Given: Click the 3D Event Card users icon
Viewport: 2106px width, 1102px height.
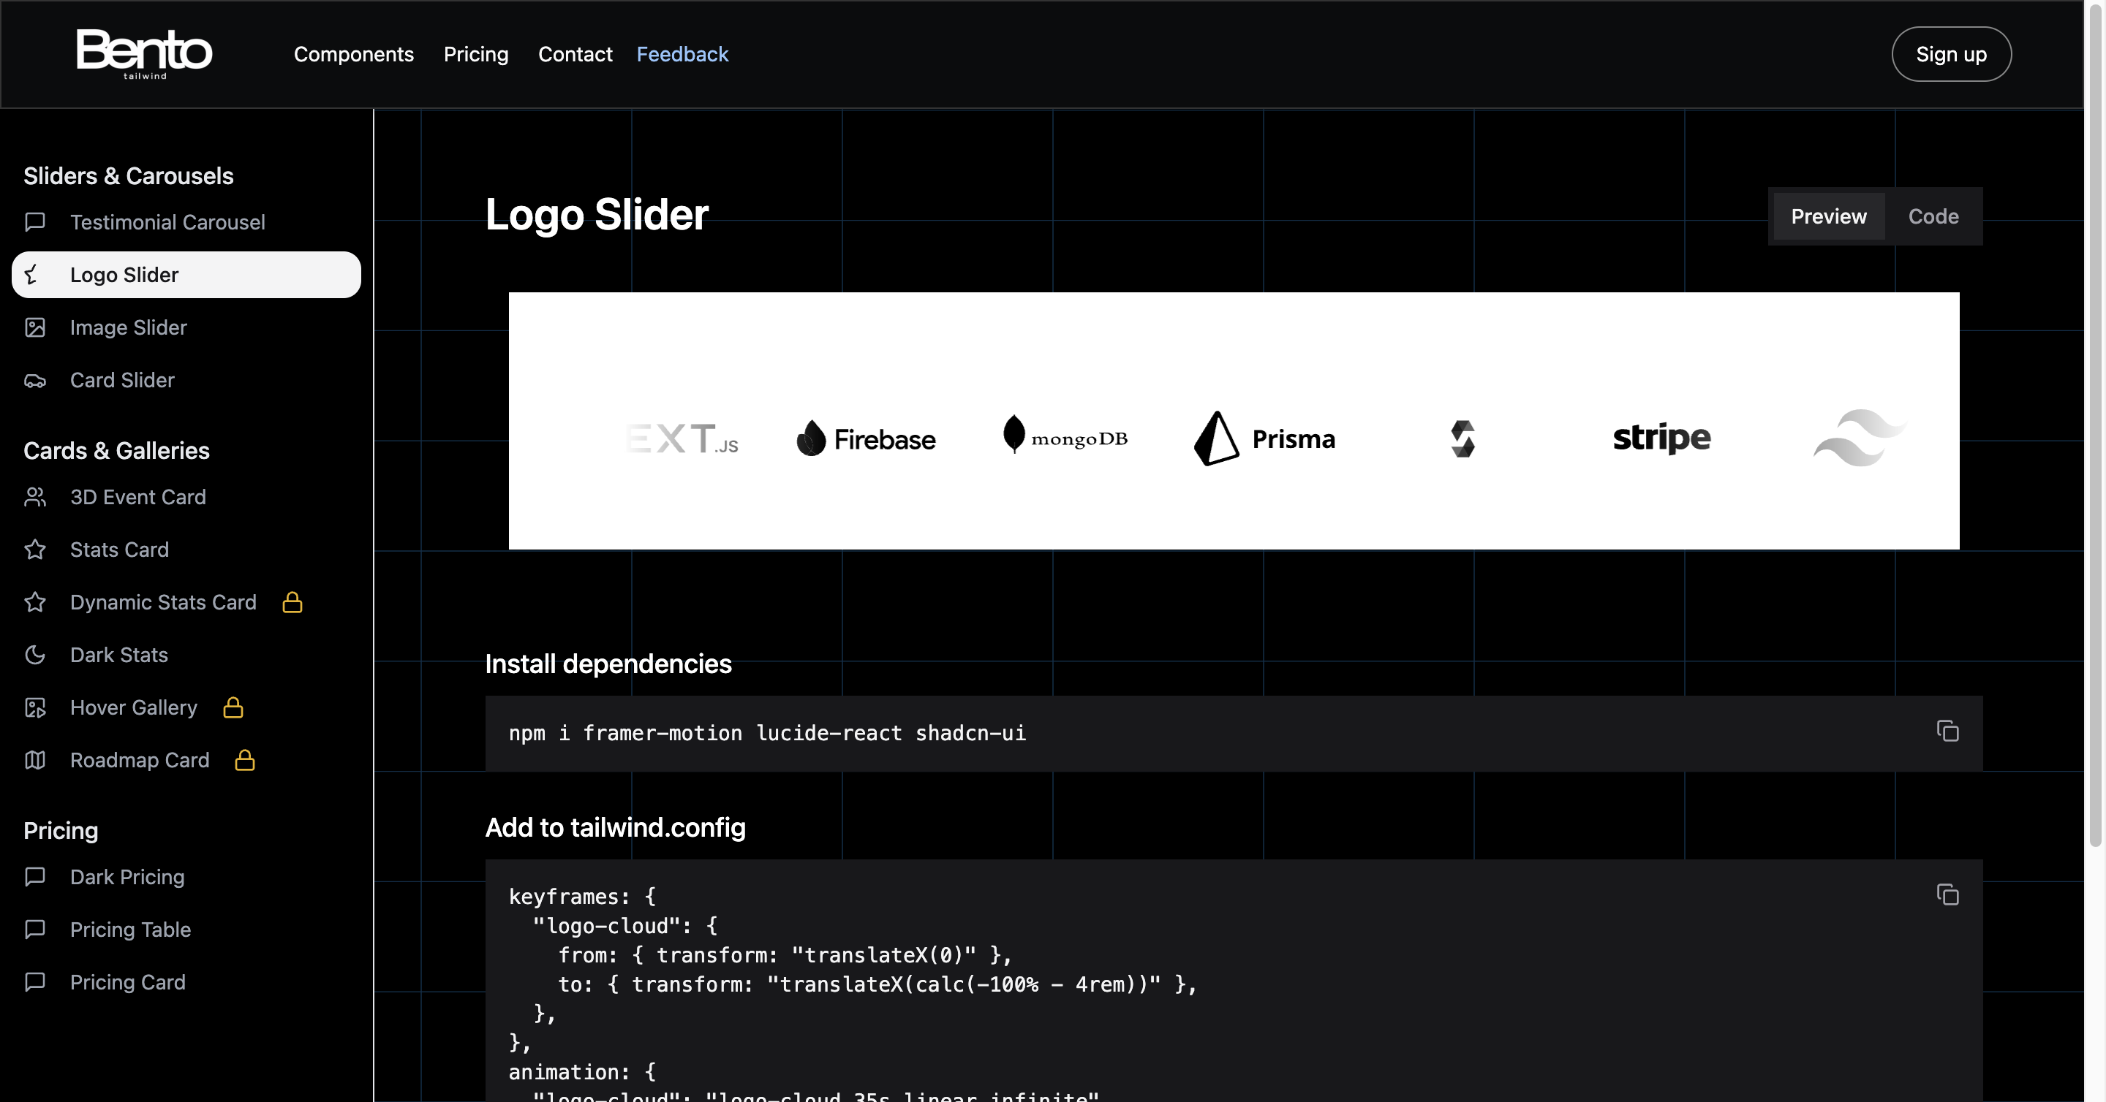Looking at the screenshot, I should coord(35,498).
